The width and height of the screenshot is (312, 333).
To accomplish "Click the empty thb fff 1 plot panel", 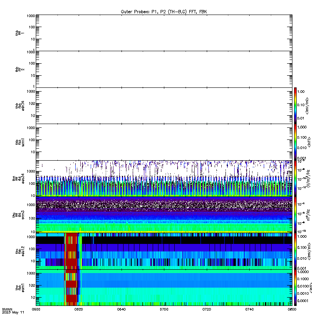I will click(x=164, y=33).
